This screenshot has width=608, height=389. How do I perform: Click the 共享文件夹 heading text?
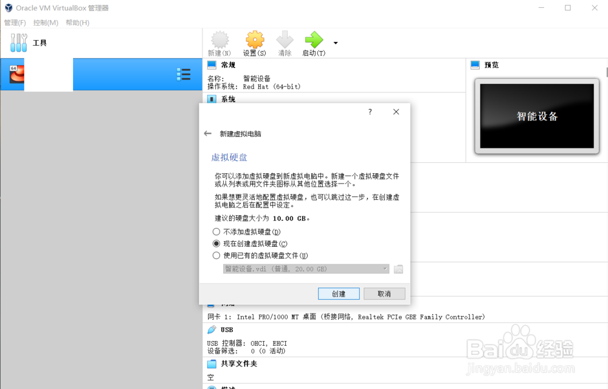239,364
